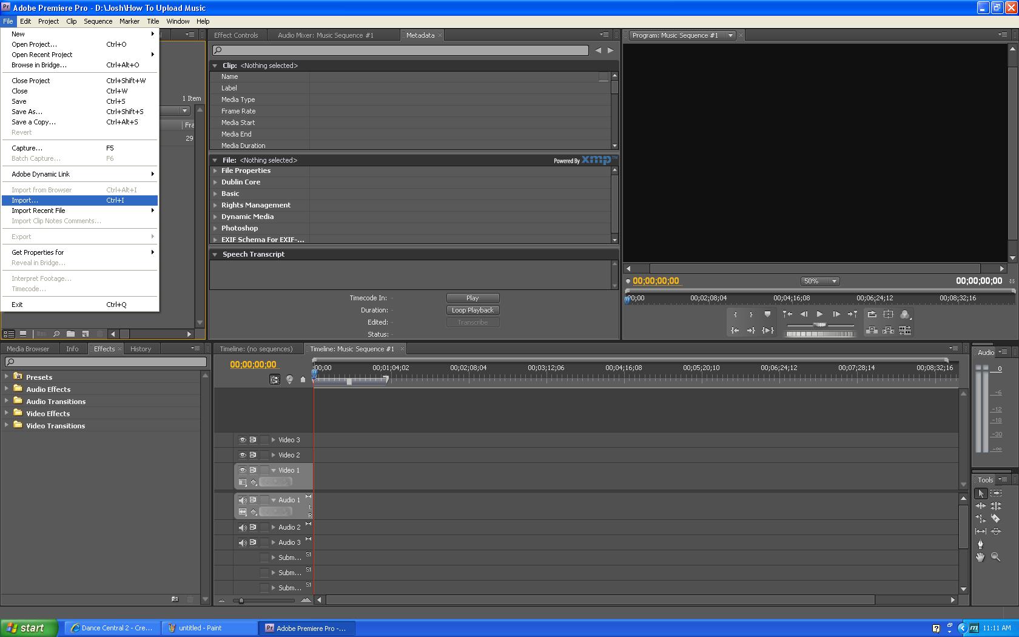Open the Output color overlap icon

[x=905, y=314]
